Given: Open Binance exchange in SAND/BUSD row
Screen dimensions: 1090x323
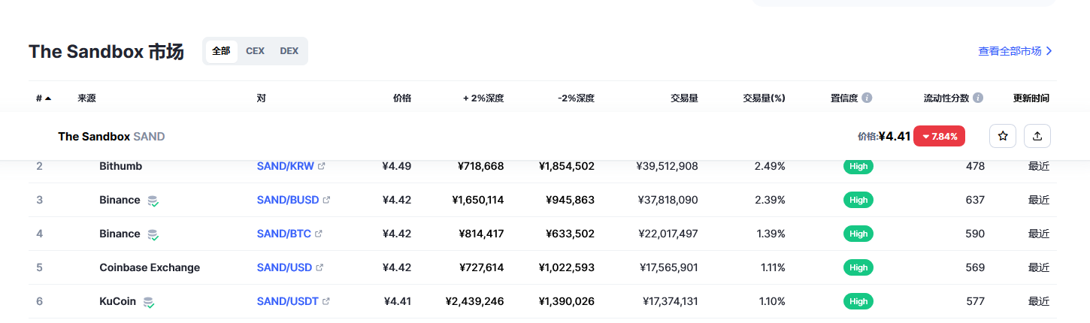Looking at the screenshot, I should 120,200.
